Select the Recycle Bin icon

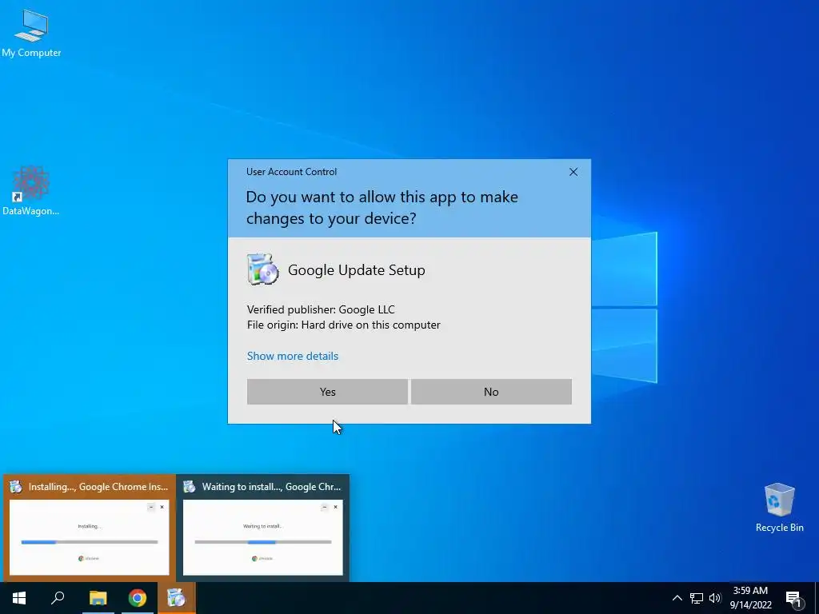(779, 508)
